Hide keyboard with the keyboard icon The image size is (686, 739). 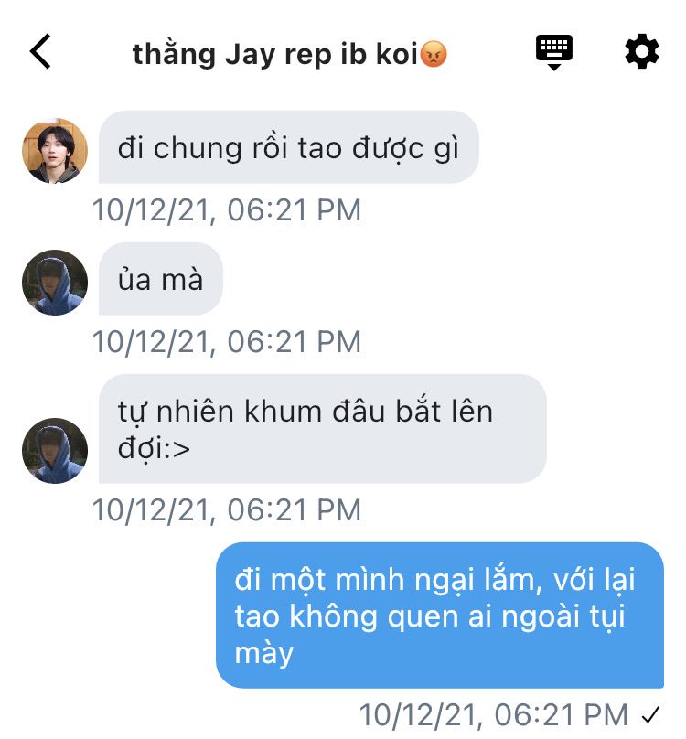[x=554, y=52]
